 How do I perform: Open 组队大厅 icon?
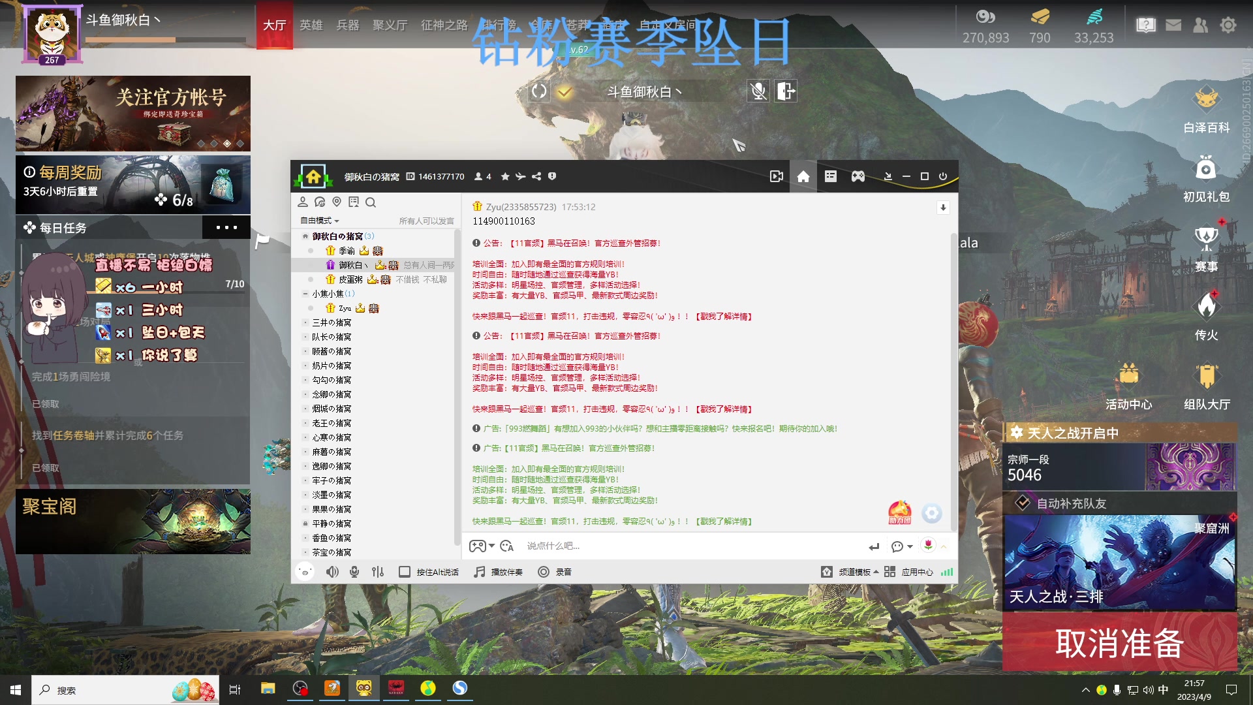(x=1207, y=386)
